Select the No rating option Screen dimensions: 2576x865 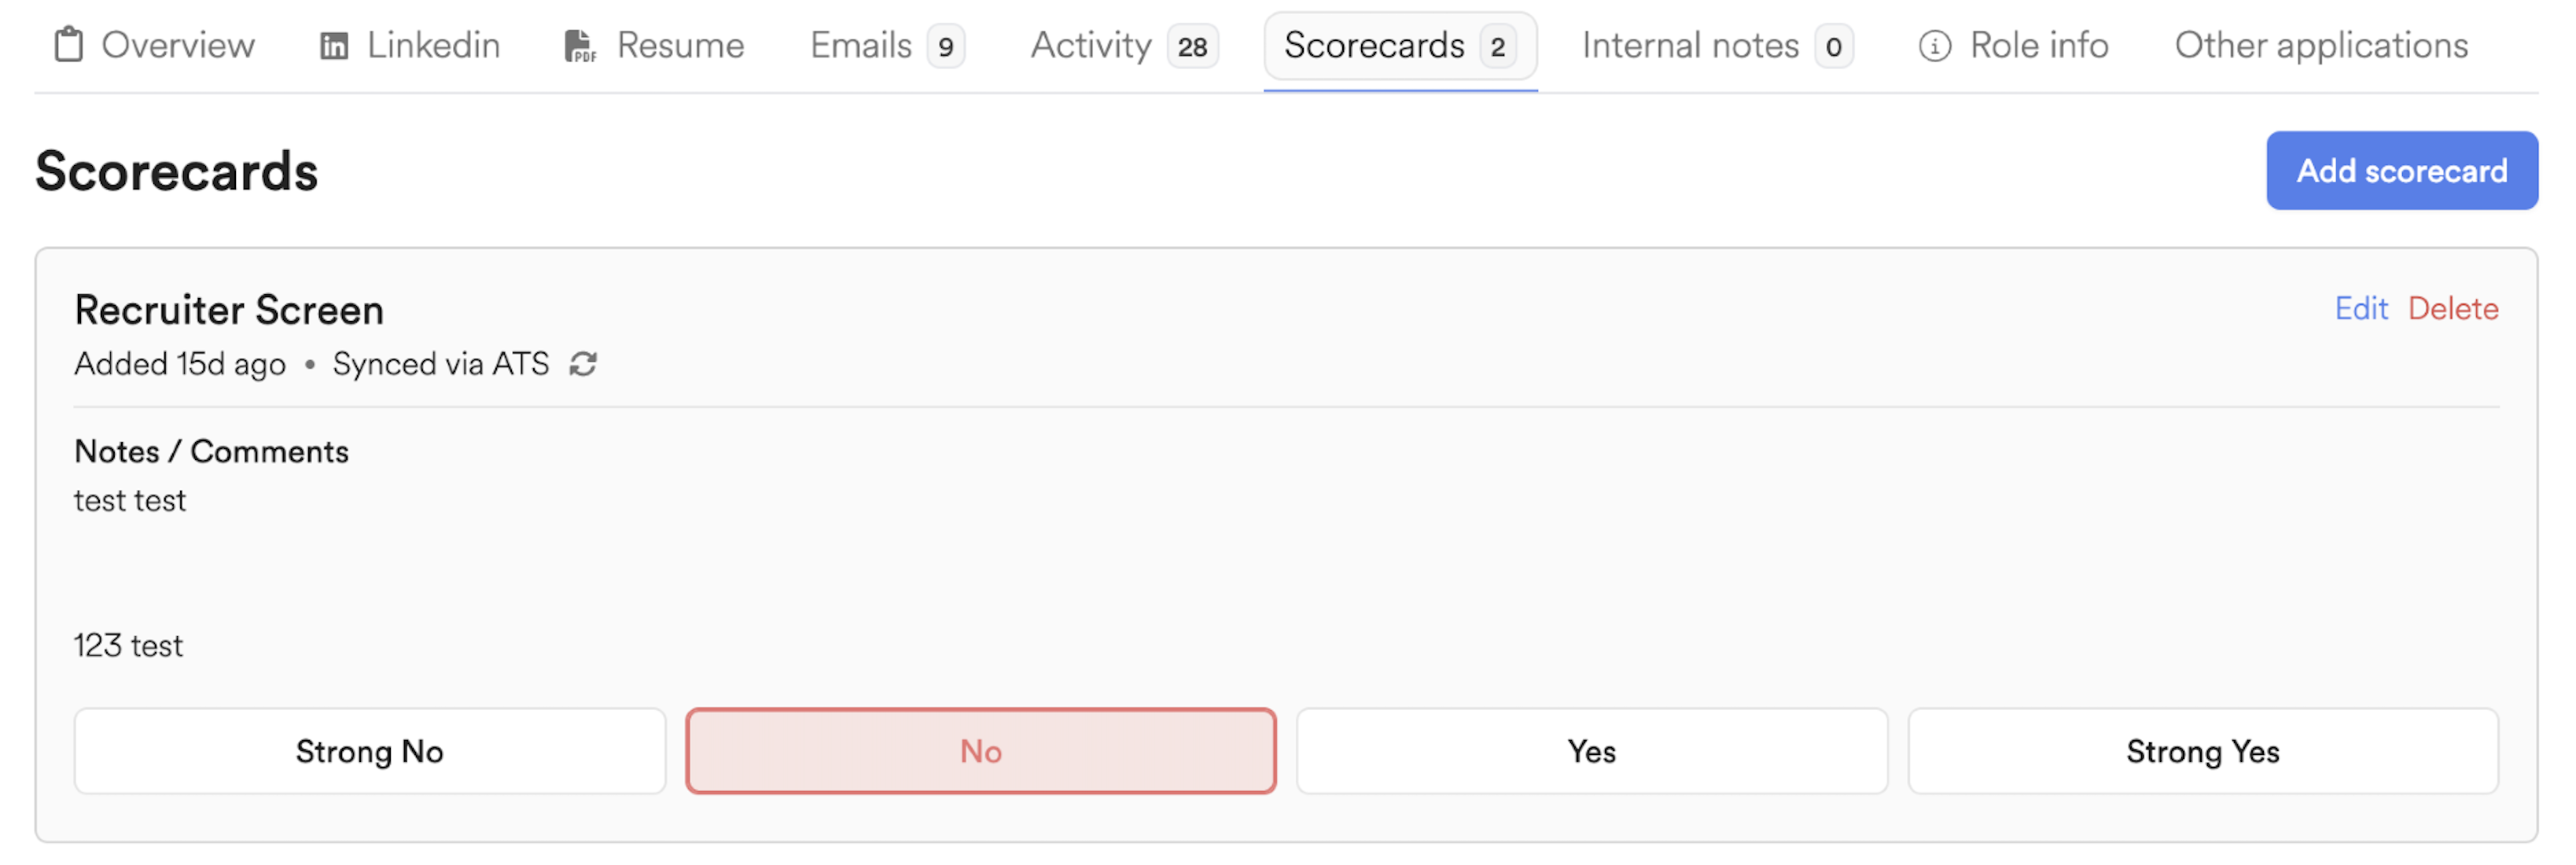click(980, 751)
